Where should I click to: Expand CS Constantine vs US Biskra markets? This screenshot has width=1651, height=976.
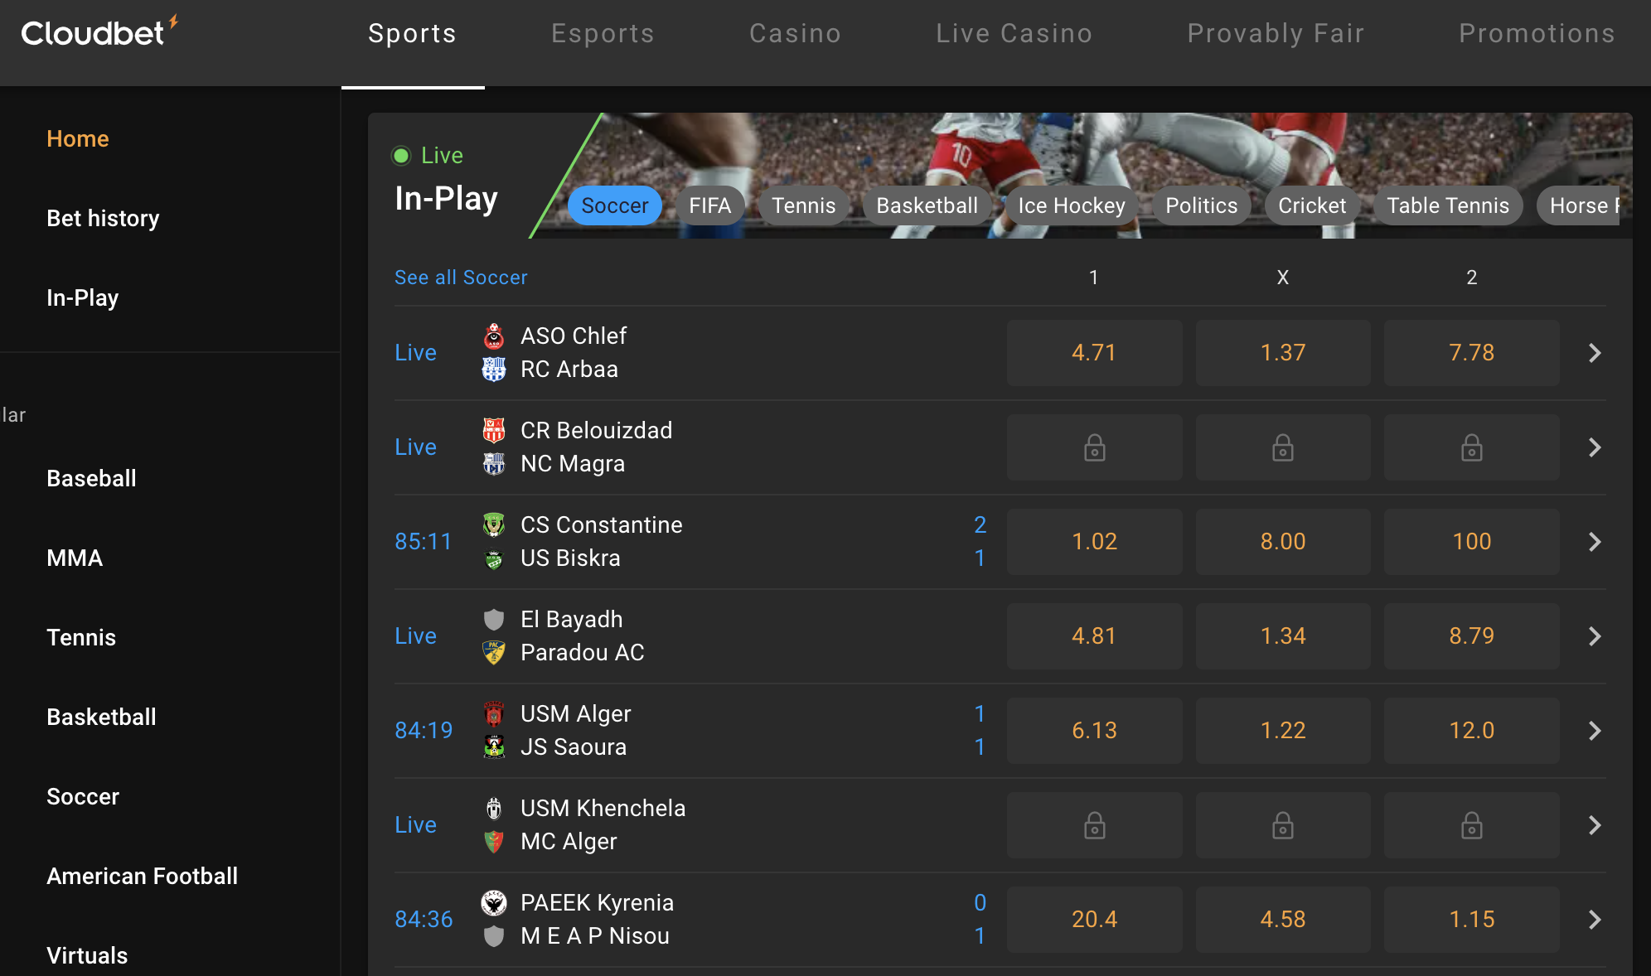[1595, 542]
